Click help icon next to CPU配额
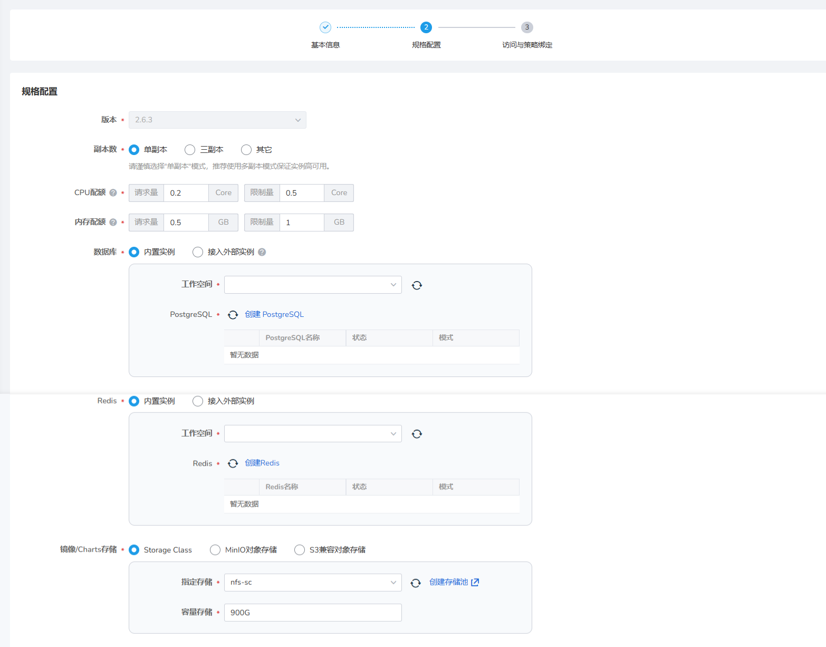 pyautogui.click(x=113, y=193)
